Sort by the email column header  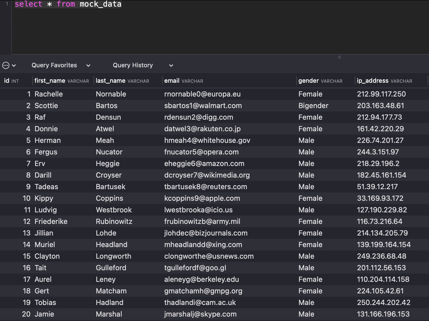184,81
